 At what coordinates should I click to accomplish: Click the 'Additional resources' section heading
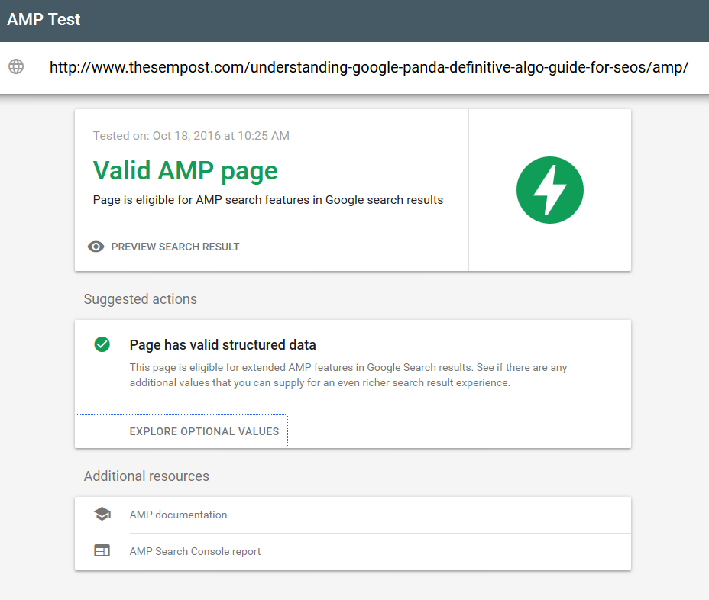click(146, 476)
